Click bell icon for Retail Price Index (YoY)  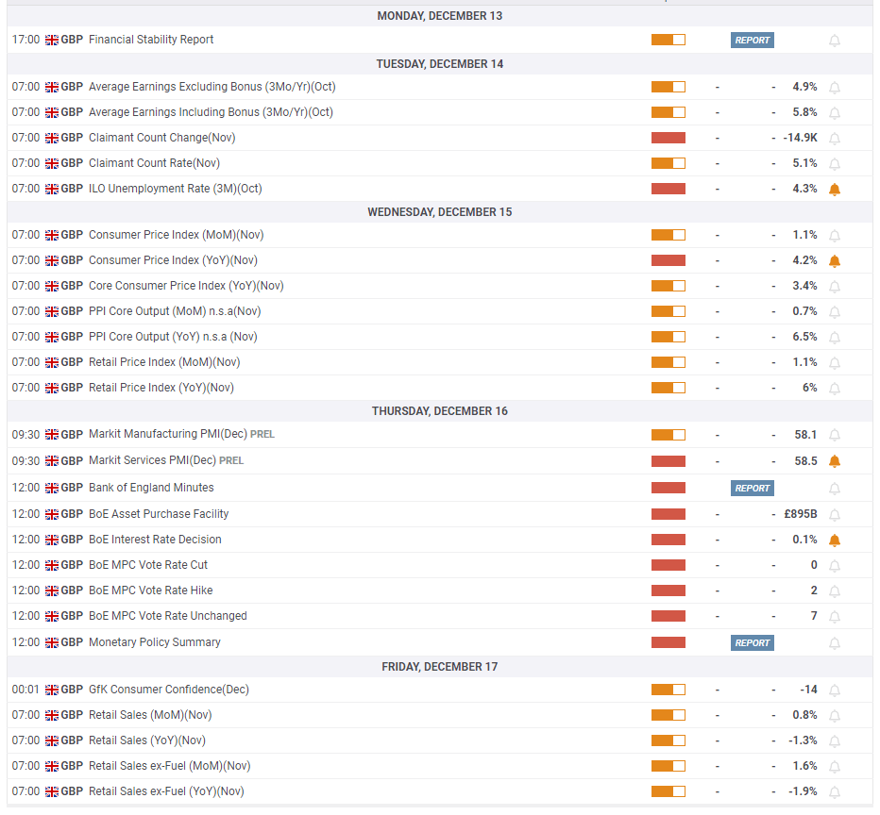(835, 389)
